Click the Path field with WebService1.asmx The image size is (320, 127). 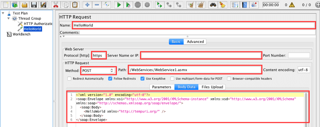(195, 70)
